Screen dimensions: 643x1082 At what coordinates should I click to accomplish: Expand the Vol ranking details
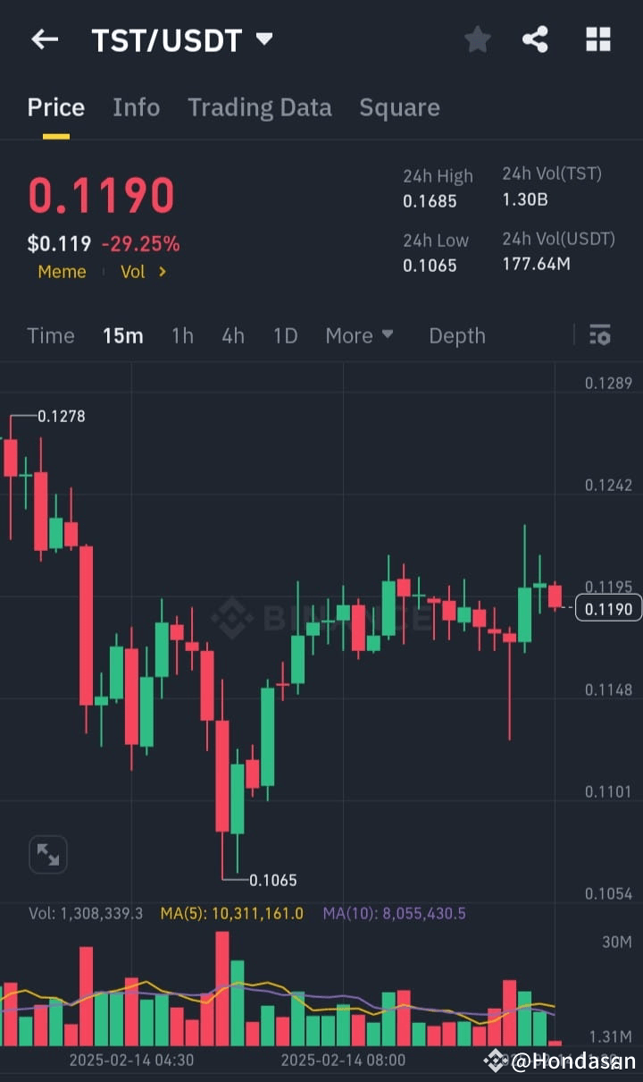[143, 272]
